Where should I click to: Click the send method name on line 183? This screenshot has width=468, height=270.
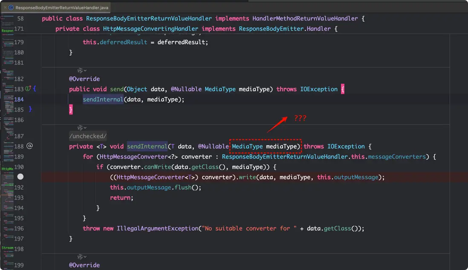tap(117, 89)
